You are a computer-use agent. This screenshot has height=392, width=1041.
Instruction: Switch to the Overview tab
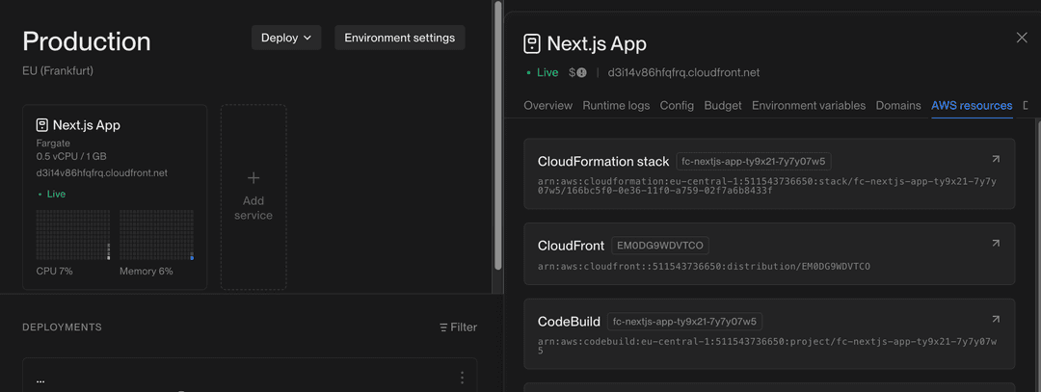click(547, 105)
